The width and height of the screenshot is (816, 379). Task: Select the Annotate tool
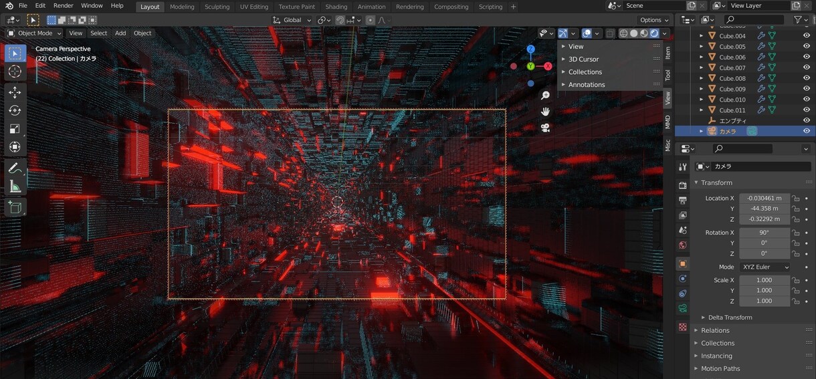[x=15, y=168]
